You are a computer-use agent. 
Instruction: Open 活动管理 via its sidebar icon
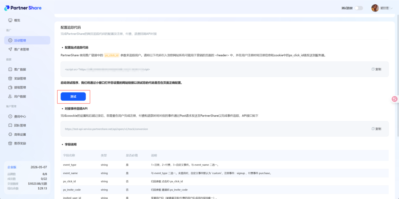(x=10, y=40)
